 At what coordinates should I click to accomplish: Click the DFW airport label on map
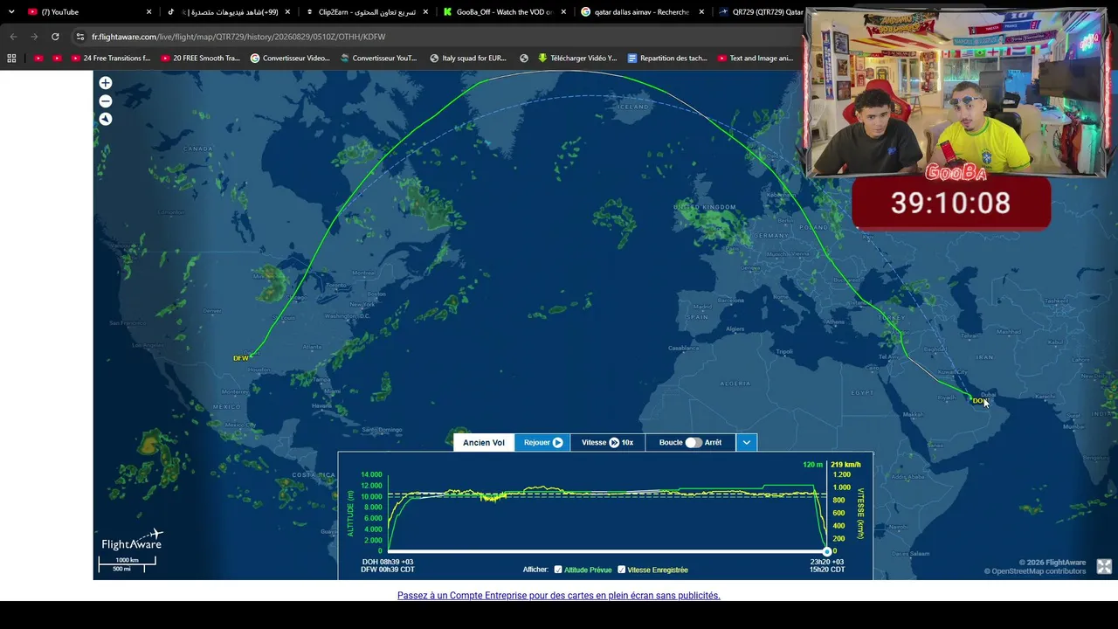tap(241, 358)
